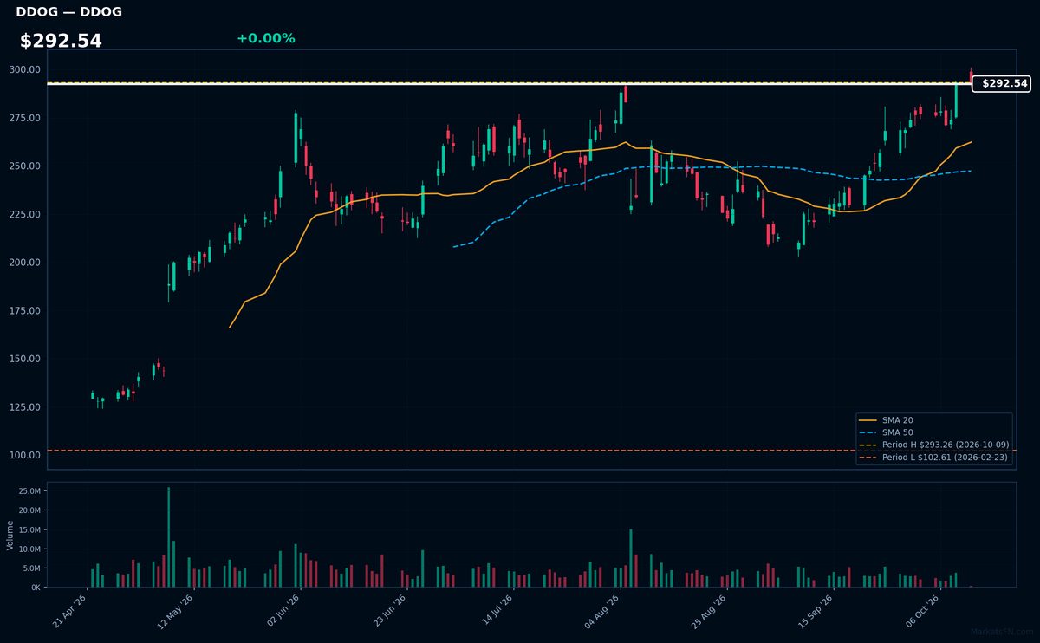Click the "12 May '26" date label
1040x643 pixels.
tap(176, 611)
